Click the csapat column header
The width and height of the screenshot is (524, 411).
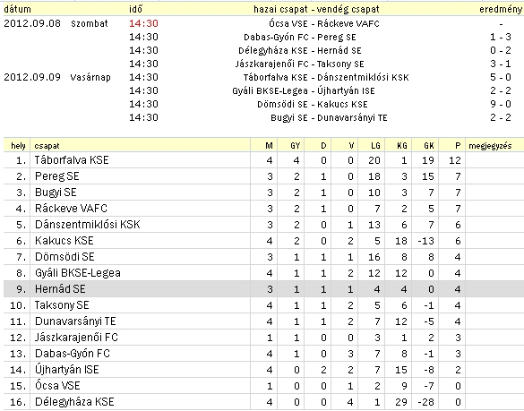point(47,146)
